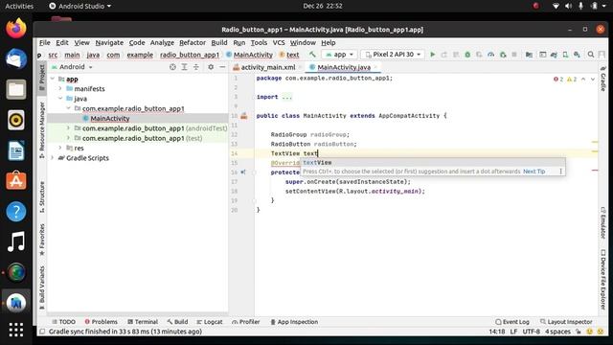The width and height of the screenshot is (613, 345).
Task: Open the Build menu
Action: pos(219,42)
